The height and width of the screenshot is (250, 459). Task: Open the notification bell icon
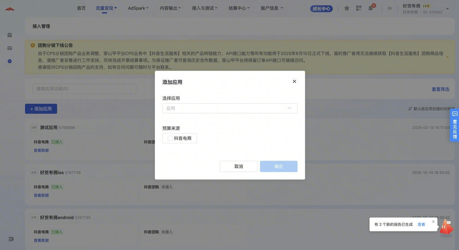370,8
